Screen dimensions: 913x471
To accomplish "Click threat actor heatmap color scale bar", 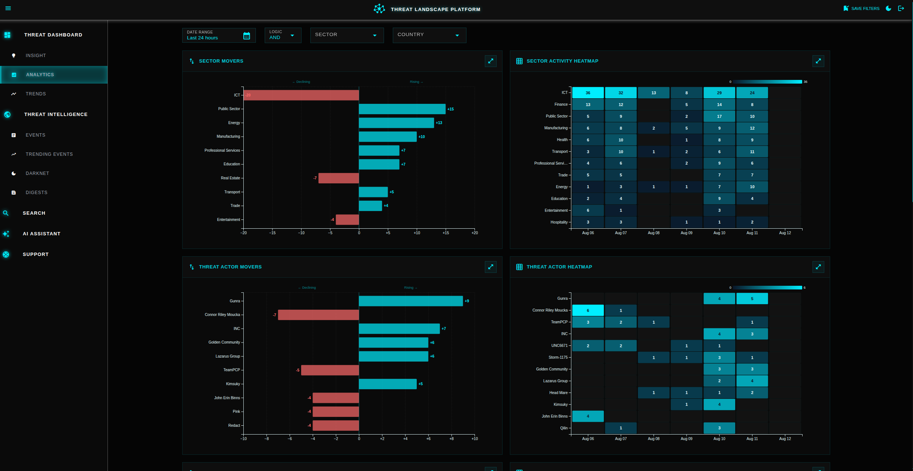I will coord(768,288).
